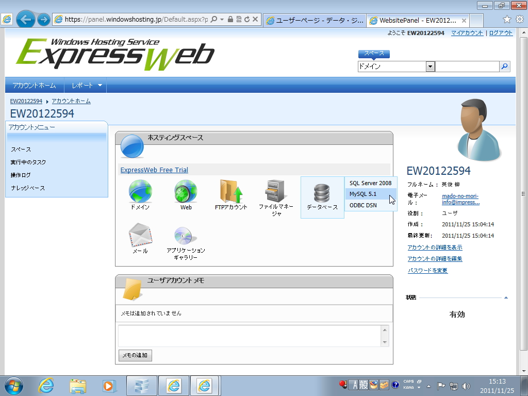The width and height of the screenshot is (528, 396).
Task: Open ナレッジベース in account menu
Action: coord(28,188)
